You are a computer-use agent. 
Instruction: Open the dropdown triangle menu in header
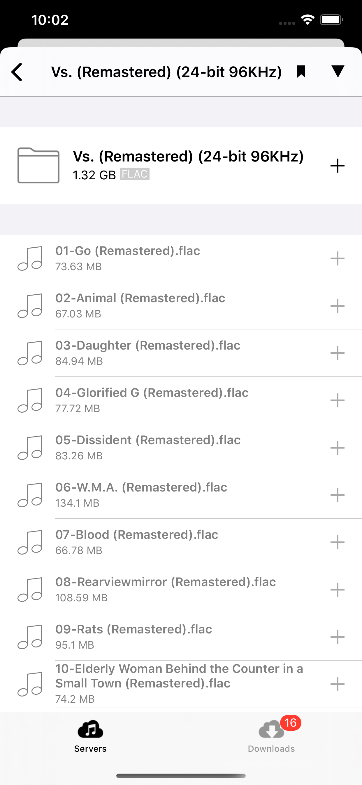(x=338, y=72)
